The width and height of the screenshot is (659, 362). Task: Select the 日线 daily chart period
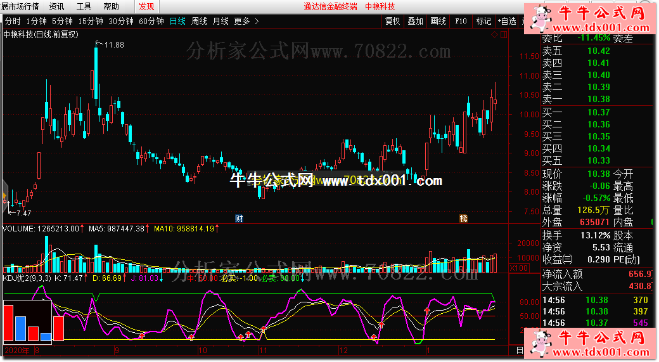[x=177, y=21]
